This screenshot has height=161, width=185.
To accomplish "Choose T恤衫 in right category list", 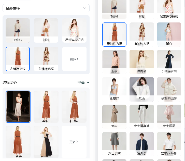I will (x=114, y=9).
